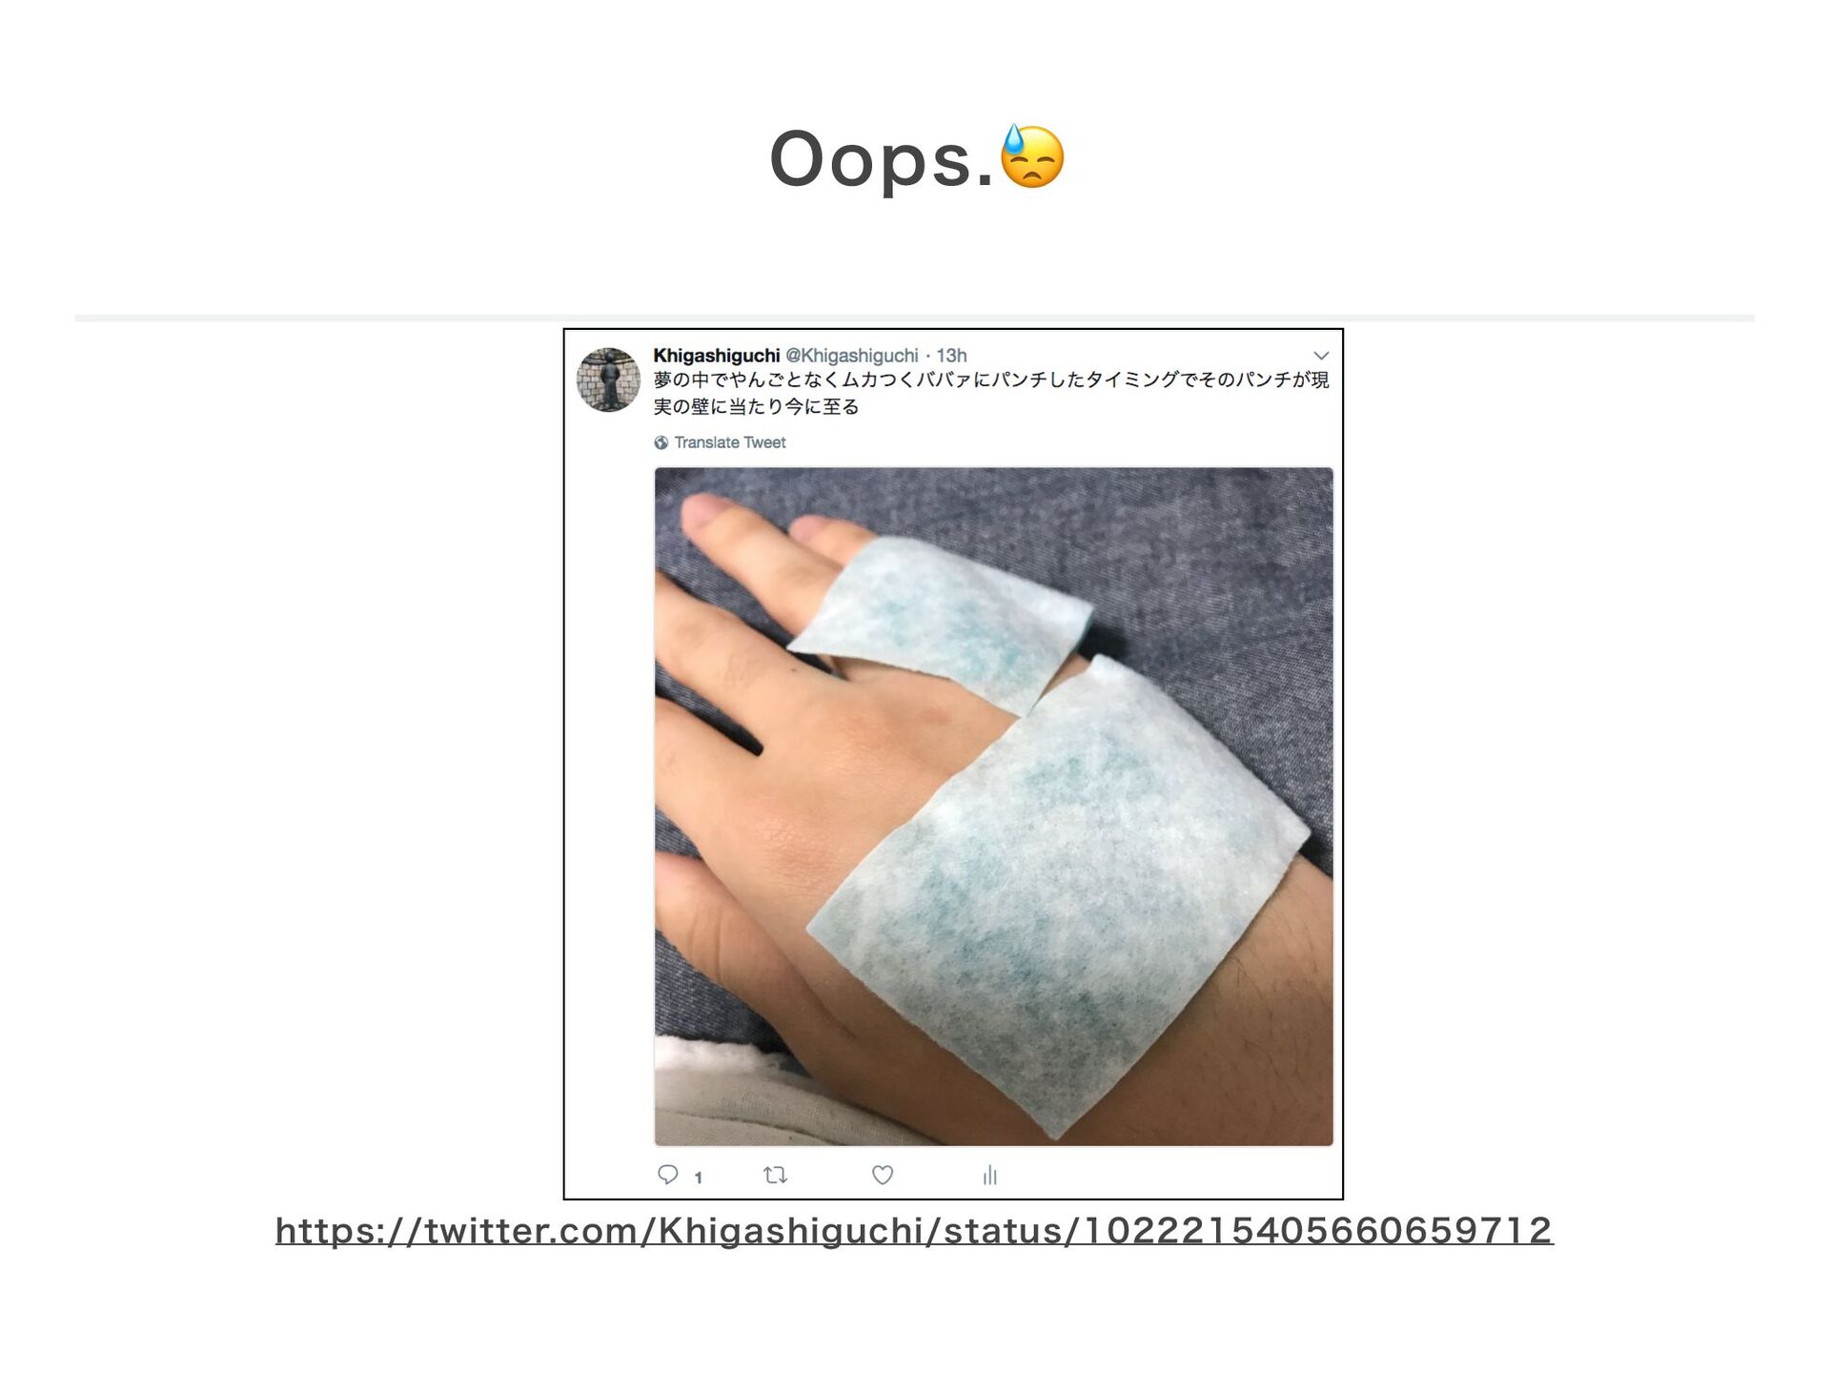1830x1373 pixels.
Task: Click the globe icon beside Translate Tweet
Action: coord(661,442)
